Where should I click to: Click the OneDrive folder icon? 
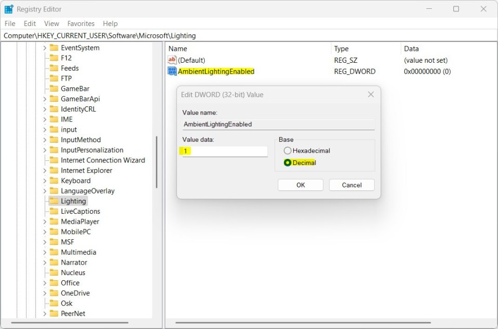coord(54,293)
